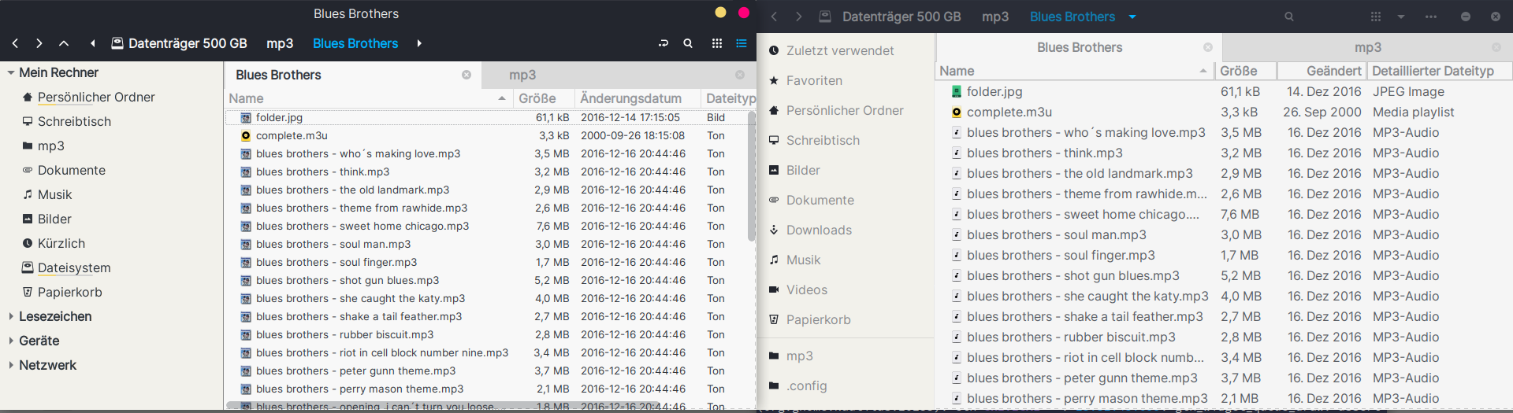This screenshot has width=1513, height=413.
Task: Open search in the left file manager
Action: pyautogui.click(x=688, y=44)
